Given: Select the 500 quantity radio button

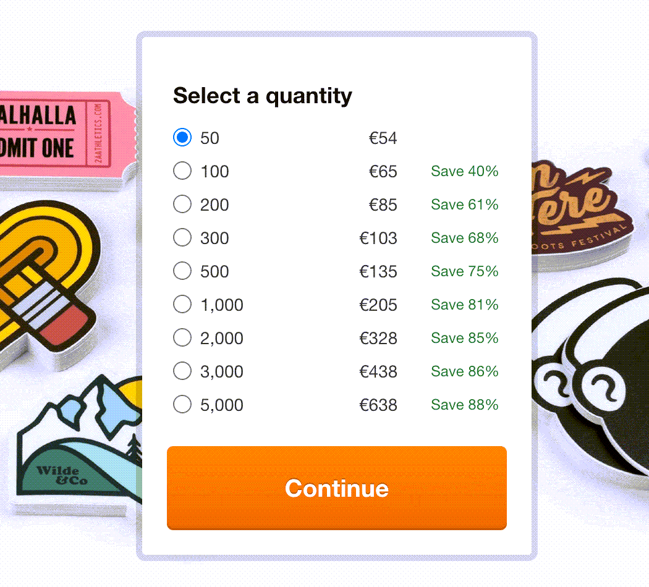Looking at the screenshot, I should pos(182,271).
